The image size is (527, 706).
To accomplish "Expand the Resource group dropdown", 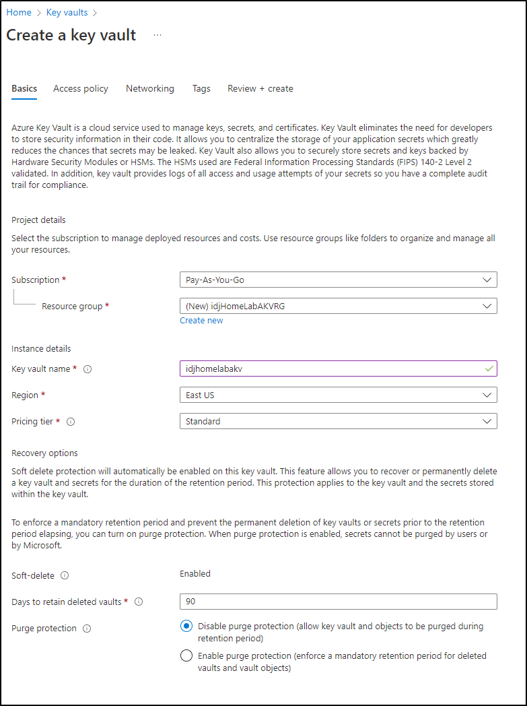I will 338,306.
